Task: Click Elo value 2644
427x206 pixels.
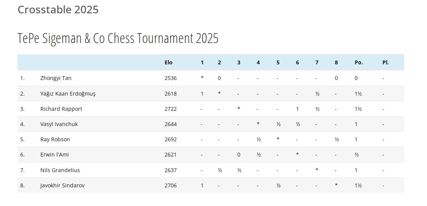Action: click(x=171, y=124)
